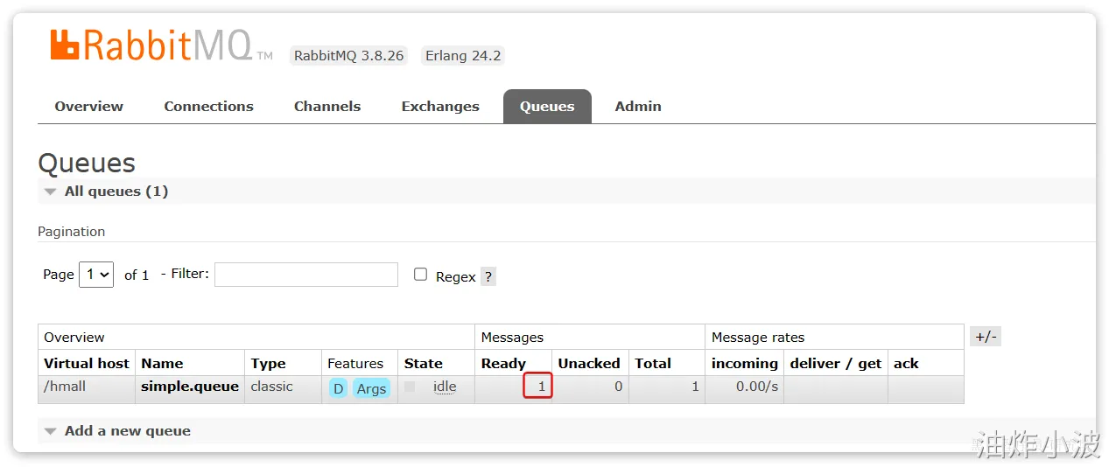
Task: Sort by incoming rate column
Action: [745, 363]
